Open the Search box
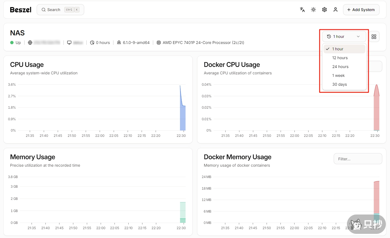 [60, 10]
